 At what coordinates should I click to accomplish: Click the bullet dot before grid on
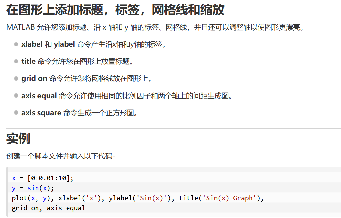click(x=16, y=79)
